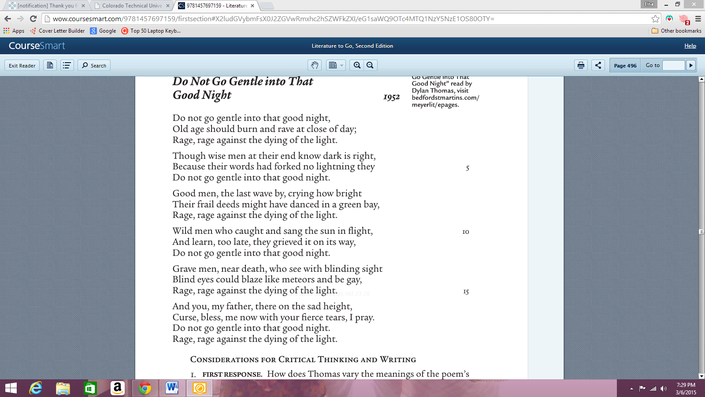Click the red heart extension icon

(x=669, y=19)
